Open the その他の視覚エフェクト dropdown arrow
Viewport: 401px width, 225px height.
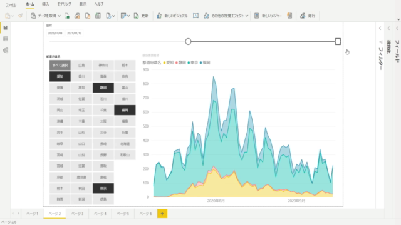[247, 16]
